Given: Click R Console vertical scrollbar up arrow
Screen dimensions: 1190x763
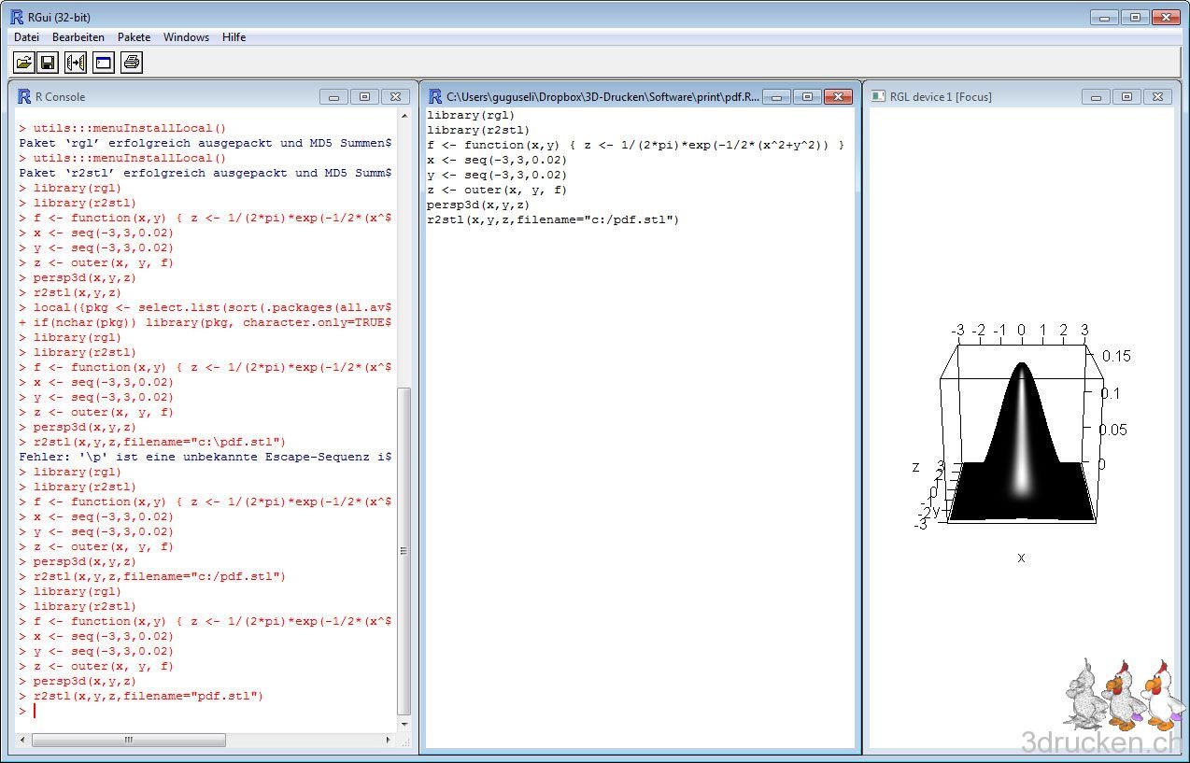Looking at the screenshot, I should click(404, 116).
